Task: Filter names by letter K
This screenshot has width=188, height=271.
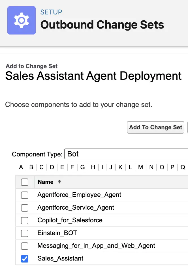Action: [121, 167]
